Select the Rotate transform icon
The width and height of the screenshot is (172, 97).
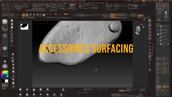[37, 15]
